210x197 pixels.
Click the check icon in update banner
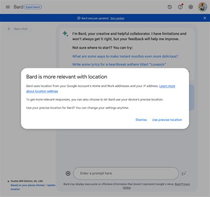click(79, 18)
